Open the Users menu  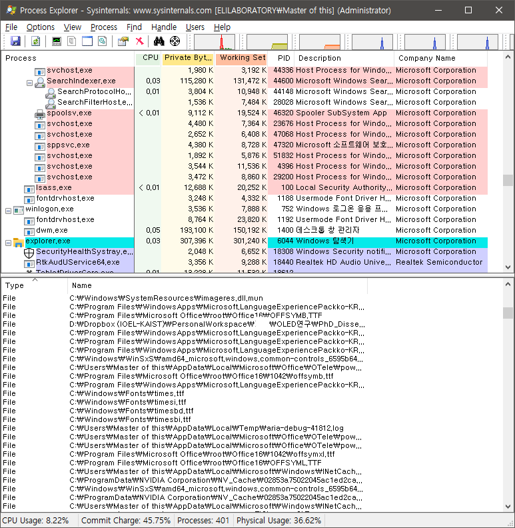[x=195, y=27]
